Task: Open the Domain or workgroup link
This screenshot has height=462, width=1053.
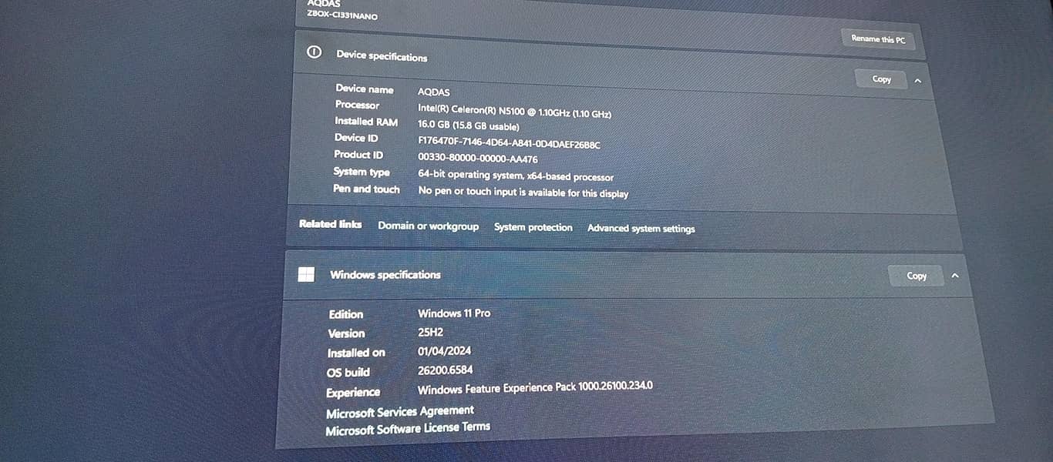Action: coord(428,226)
